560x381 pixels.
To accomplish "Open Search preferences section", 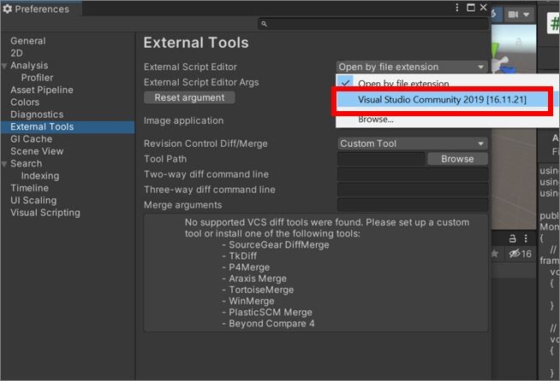I will coord(26,164).
